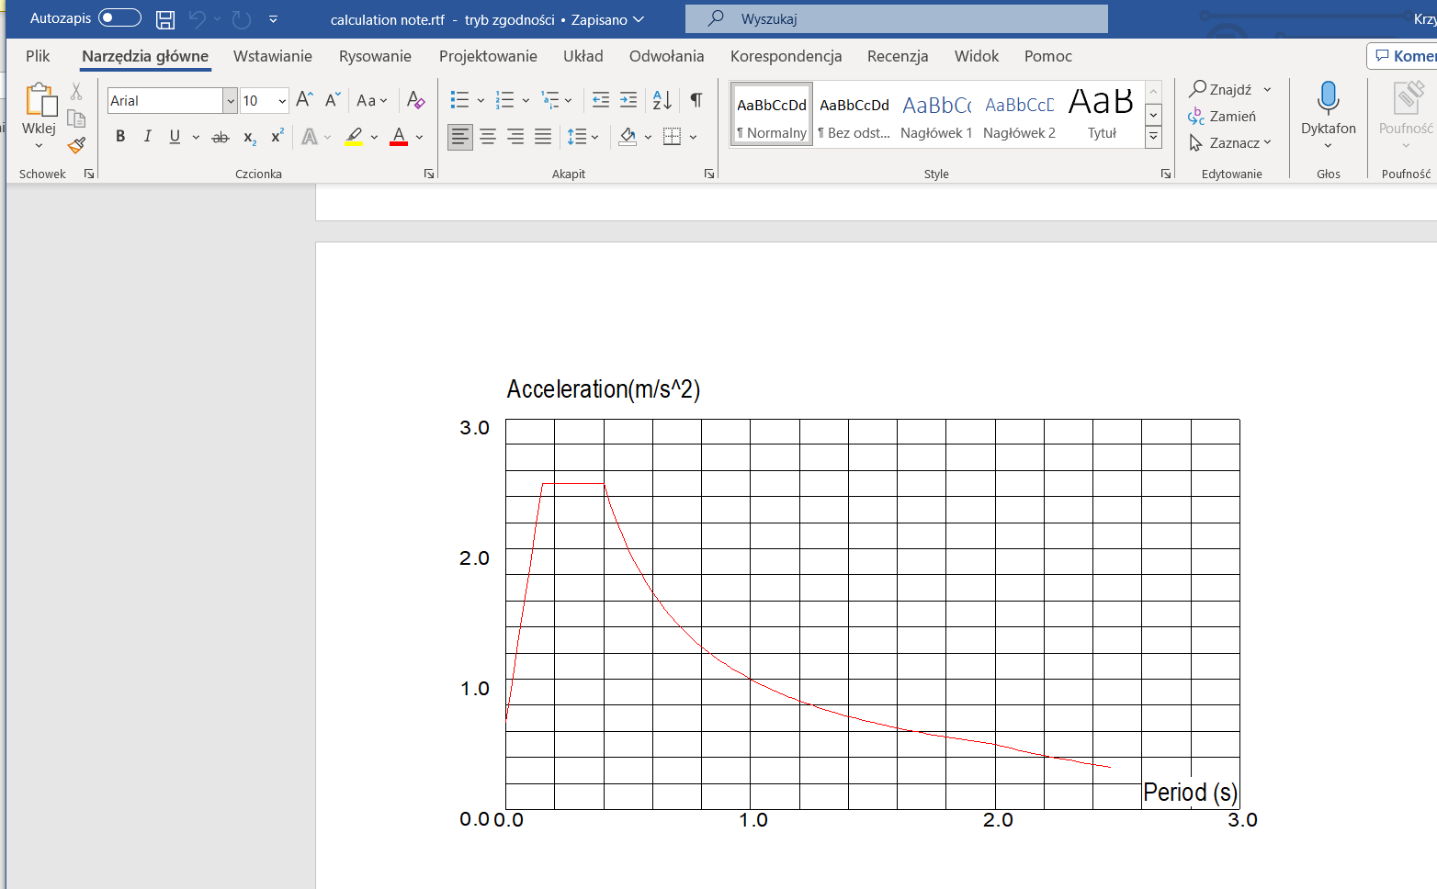Click the Save icon on quick access toolbar
Image resolution: width=1437 pixels, height=889 pixels.
(x=164, y=17)
